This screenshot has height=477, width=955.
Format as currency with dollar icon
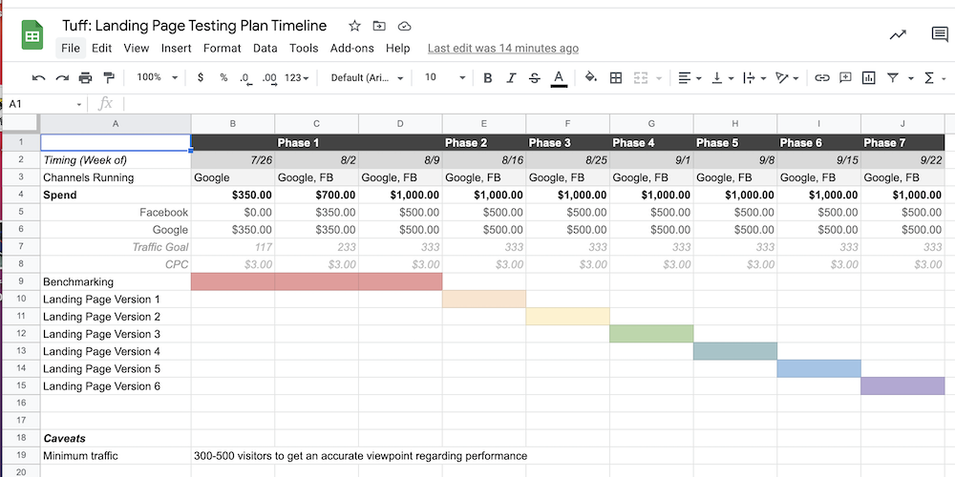[201, 78]
